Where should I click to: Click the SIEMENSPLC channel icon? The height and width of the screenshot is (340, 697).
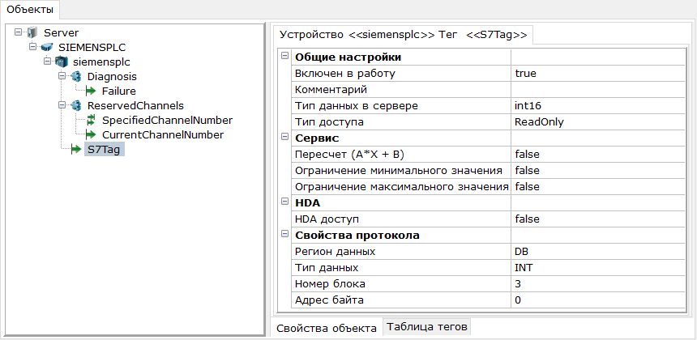(x=47, y=47)
